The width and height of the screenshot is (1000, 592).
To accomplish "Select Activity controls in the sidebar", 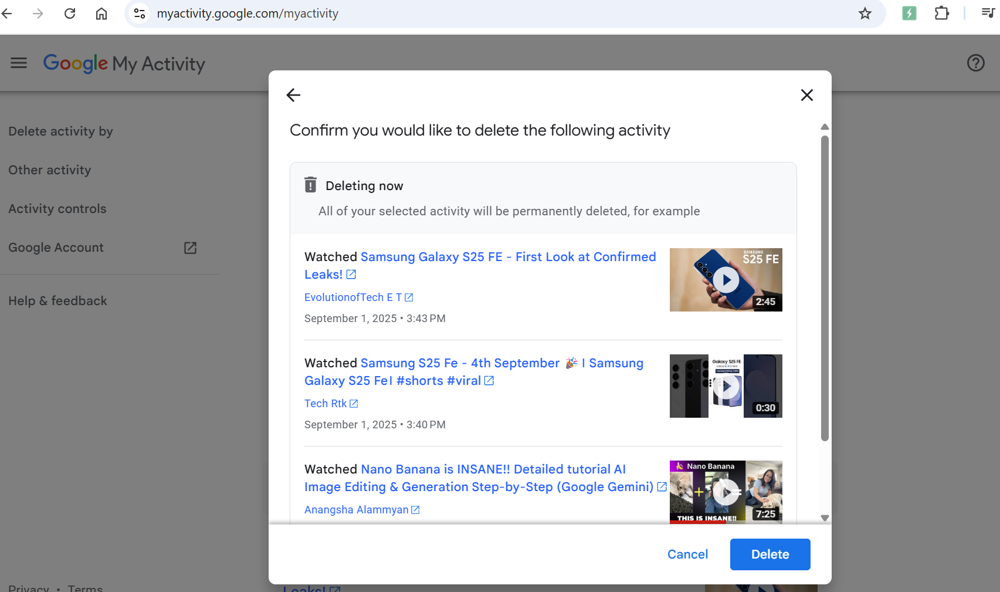I will tap(57, 209).
